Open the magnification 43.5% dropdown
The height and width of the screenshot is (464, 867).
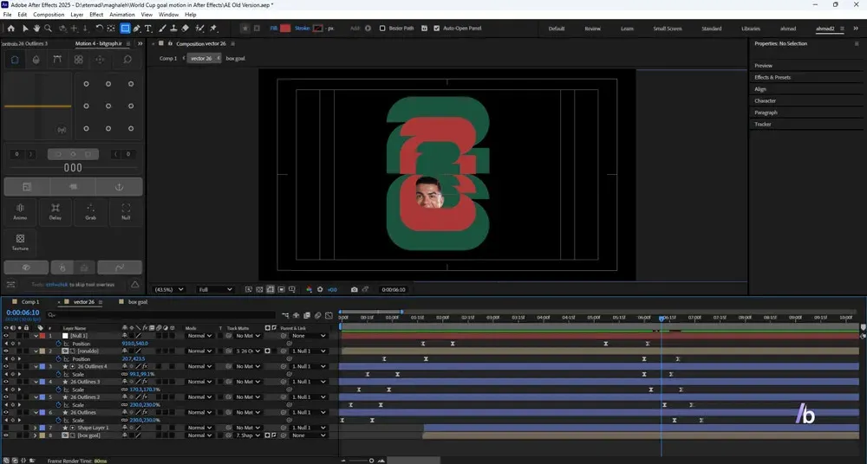pyautogui.click(x=169, y=289)
